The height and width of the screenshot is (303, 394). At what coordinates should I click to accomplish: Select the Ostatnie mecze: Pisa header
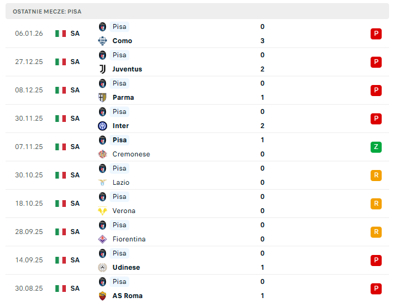pos(47,11)
